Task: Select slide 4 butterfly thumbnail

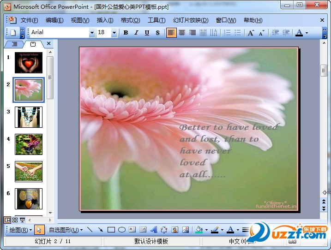Action: [29, 144]
